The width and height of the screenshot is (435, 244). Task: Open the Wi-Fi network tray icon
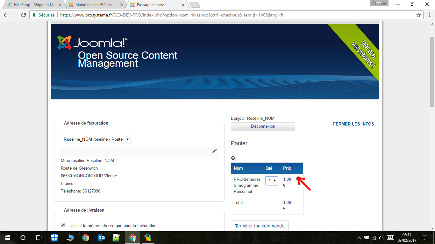click(374, 238)
